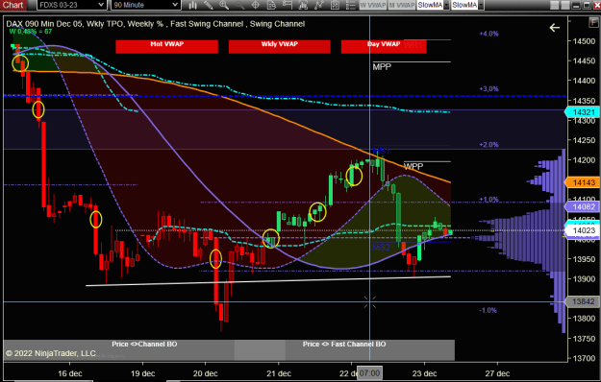The image size is (601, 382).
Task: Open the strategies icon
Action: pyautogui.click(x=335, y=5)
